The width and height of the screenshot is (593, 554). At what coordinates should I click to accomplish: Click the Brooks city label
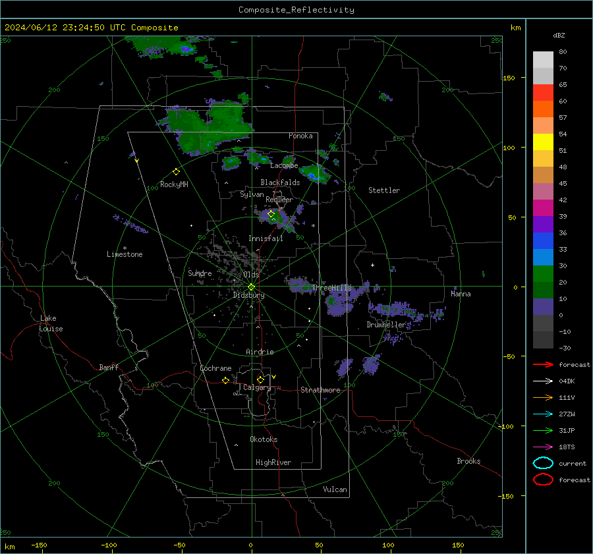pyautogui.click(x=468, y=461)
